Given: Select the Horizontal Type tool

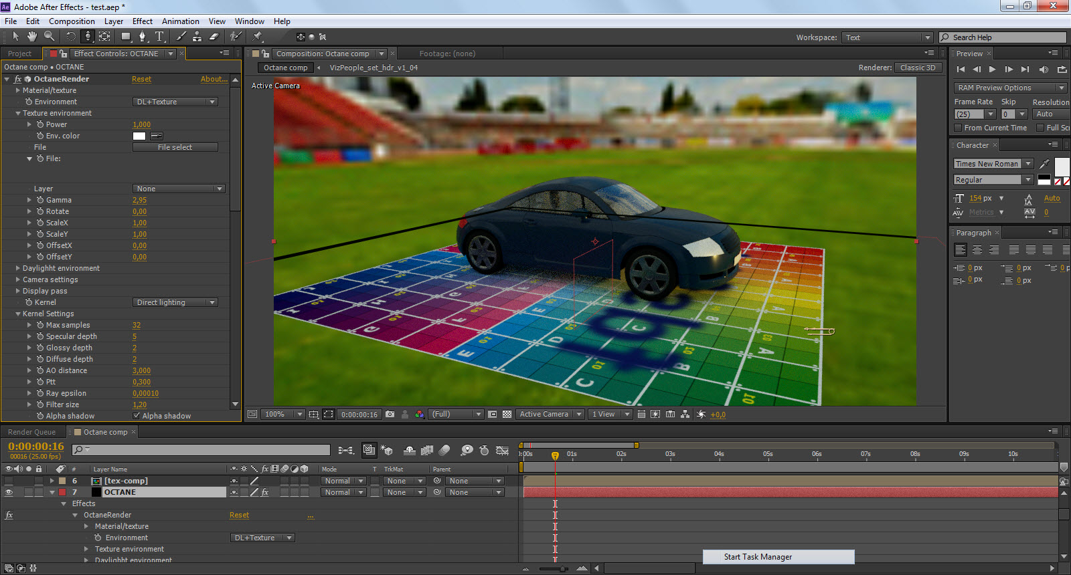Looking at the screenshot, I should [x=159, y=37].
